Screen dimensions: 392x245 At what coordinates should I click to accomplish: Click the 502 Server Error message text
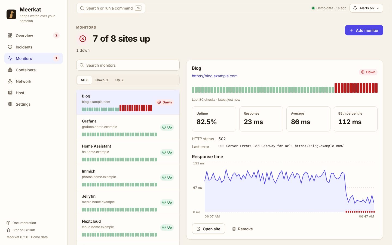click(281, 146)
